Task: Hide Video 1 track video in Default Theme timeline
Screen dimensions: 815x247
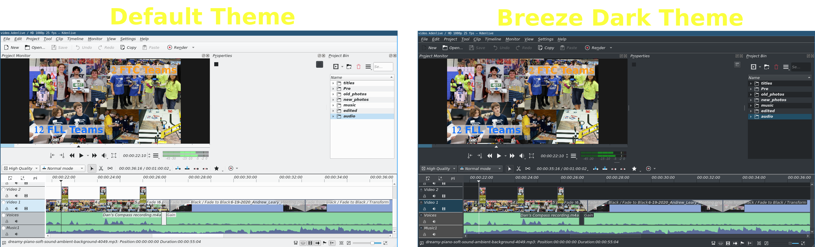Action: (26, 208)
